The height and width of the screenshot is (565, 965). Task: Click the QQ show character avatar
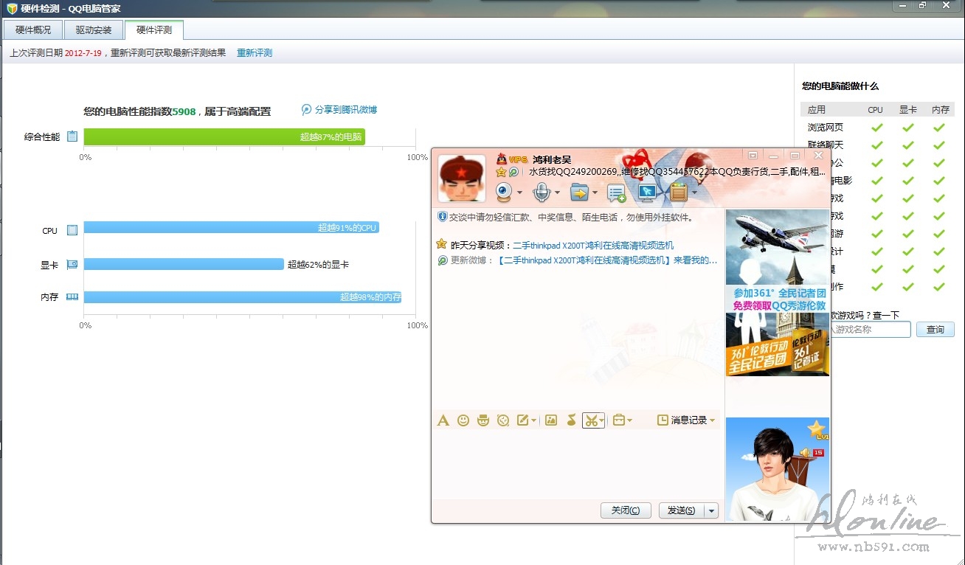(x=778, y=469)
